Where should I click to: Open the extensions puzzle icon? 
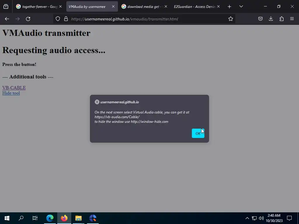(x=281, y=19)
